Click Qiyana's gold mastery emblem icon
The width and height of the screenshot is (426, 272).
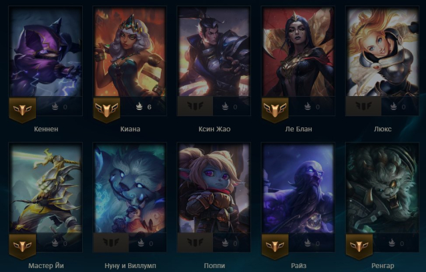107,109
